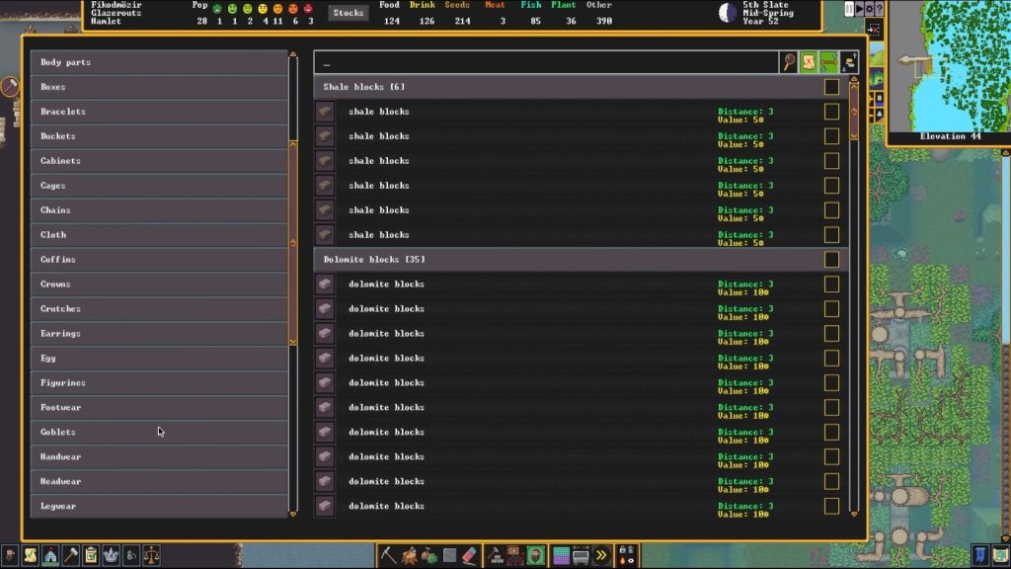The width and height of the screenshot is (1011, 569).
Task: Select the smooth stone gray block tool
Action: click(x=449, y=555)
